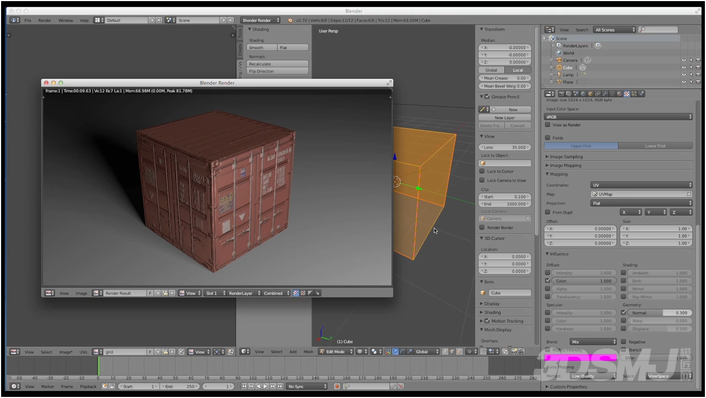Switch transform orientation to Global button
The width and height of the screenshot is (706, 398).
pyautogui.click(x=492, y=70)
